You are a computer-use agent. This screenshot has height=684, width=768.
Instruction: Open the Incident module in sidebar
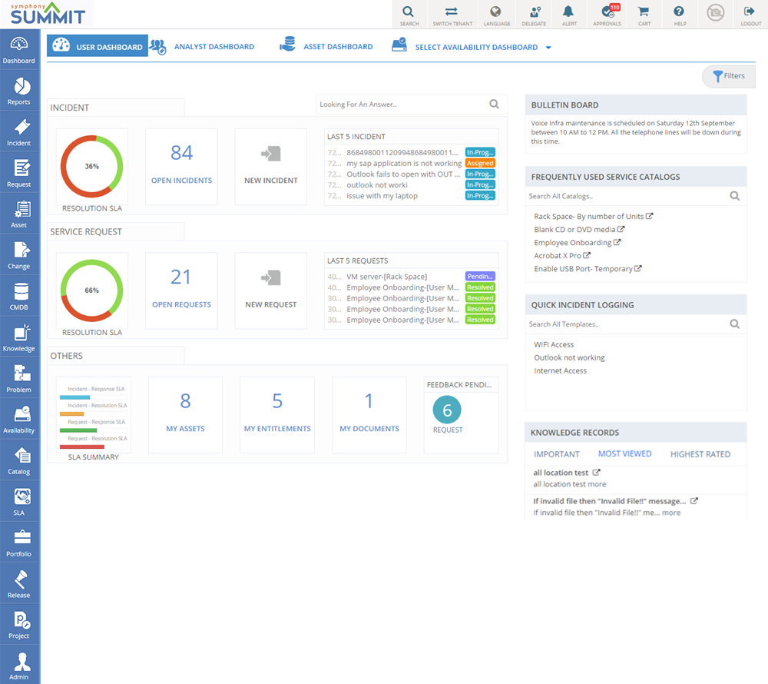pos(18,131)
